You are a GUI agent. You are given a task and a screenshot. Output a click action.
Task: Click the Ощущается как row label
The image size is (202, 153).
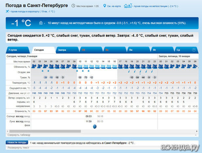click(20, 88)
